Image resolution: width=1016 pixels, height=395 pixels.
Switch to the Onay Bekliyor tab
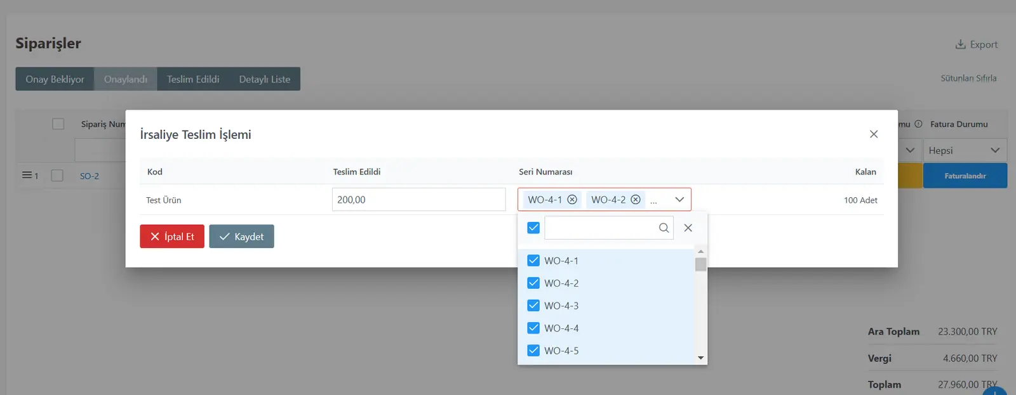coord(55,79)
